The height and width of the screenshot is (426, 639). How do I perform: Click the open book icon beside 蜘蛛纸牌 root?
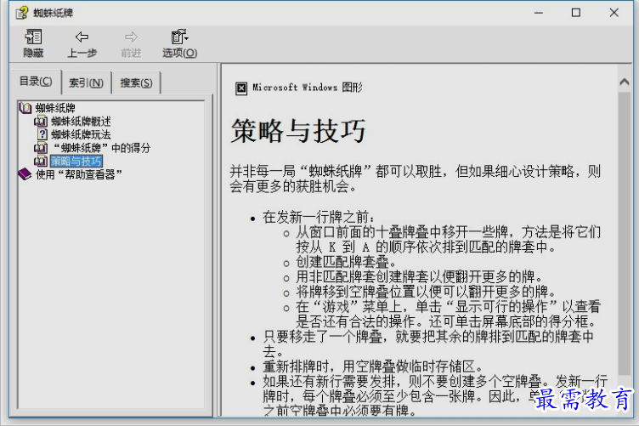[x=25, y=108]
